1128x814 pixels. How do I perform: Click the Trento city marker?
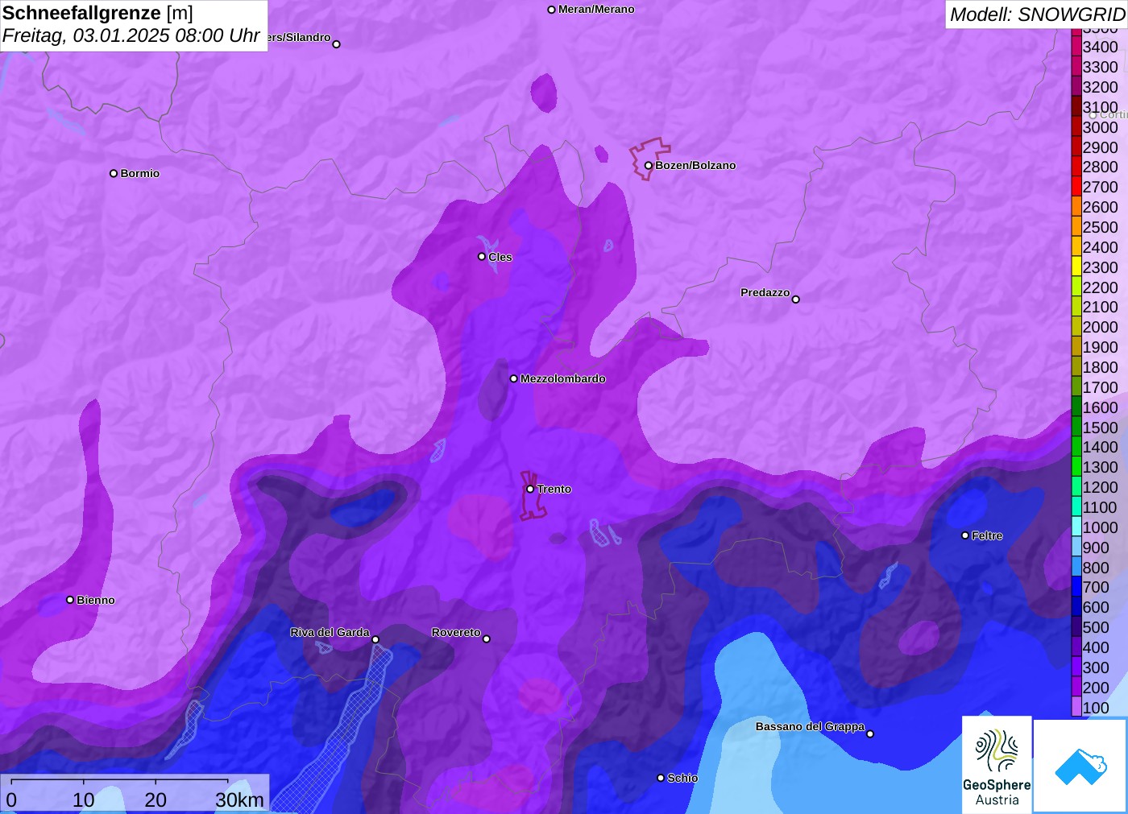pos(530,489)
